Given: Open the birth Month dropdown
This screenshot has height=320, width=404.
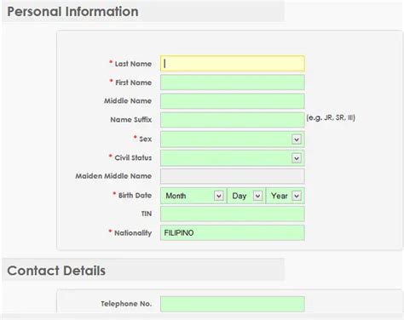Looking at the screenshot, I should click(x=193, y=196).
